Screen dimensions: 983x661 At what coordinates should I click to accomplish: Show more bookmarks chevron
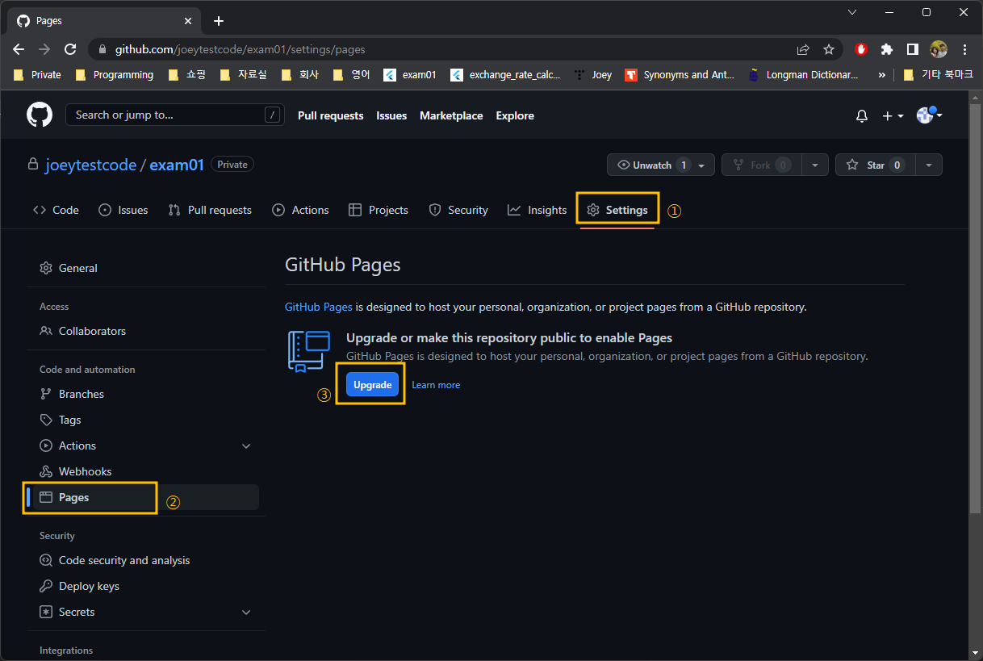pyautogui.click(x=881, y=74)
